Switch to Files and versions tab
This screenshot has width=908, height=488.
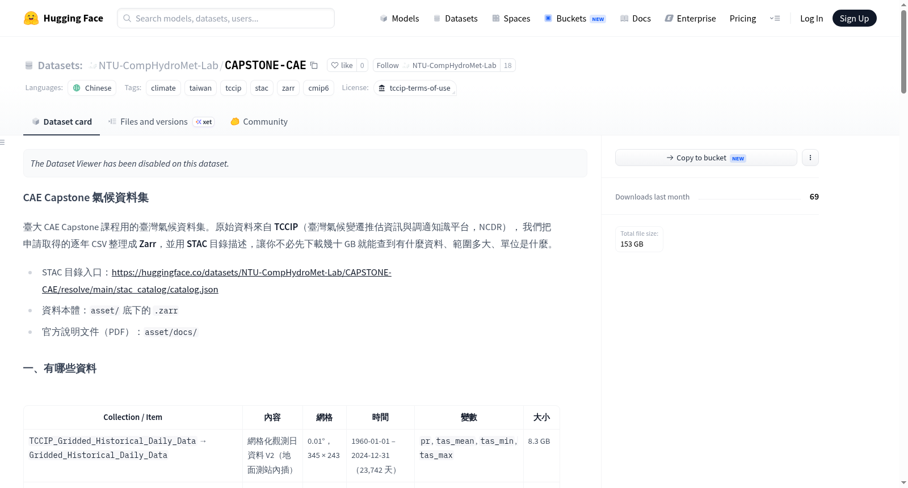(161, 122)
